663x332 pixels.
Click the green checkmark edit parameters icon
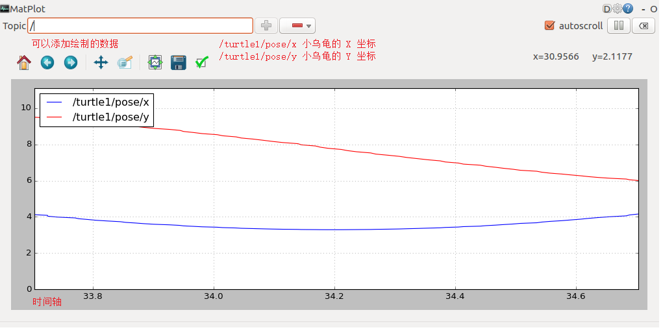coord(202,62)
